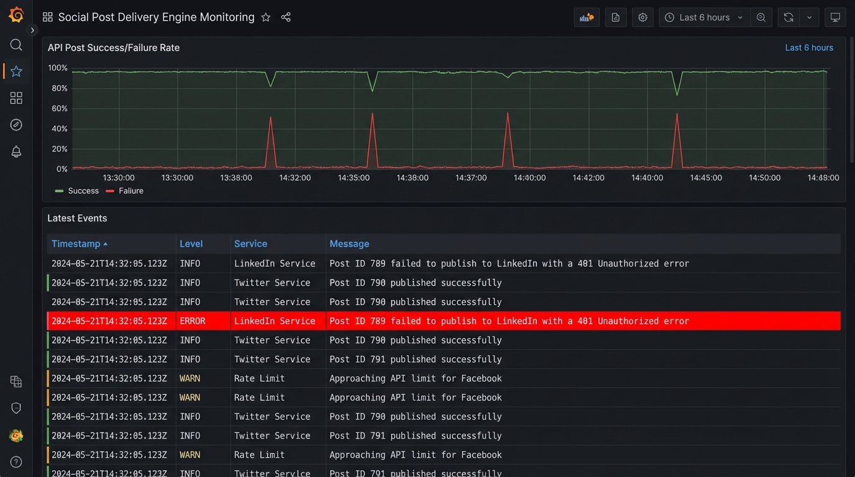Star this dashboard as favorite
This screenshot has height=477, width=855.
point(266,17)
